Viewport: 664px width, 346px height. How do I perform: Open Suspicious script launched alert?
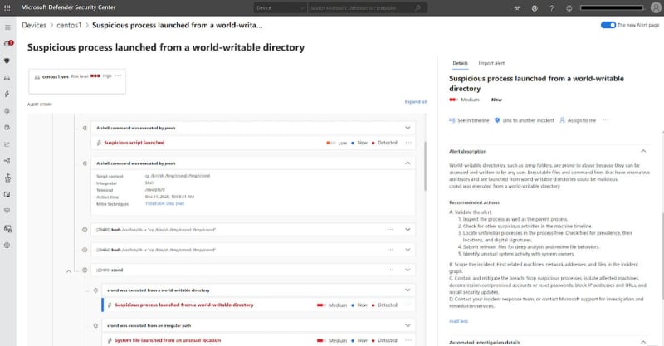click(x=134, y=143)
